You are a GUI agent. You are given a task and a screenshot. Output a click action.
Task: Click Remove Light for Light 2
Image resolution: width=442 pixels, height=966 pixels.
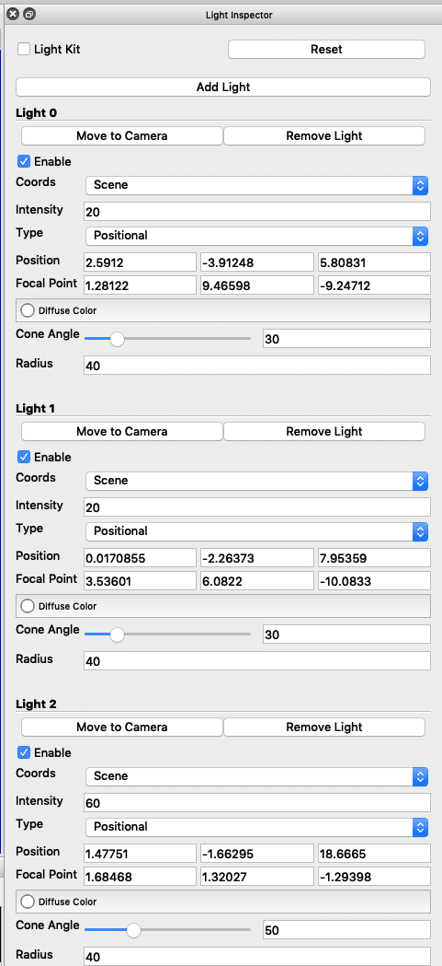point(324,727)
